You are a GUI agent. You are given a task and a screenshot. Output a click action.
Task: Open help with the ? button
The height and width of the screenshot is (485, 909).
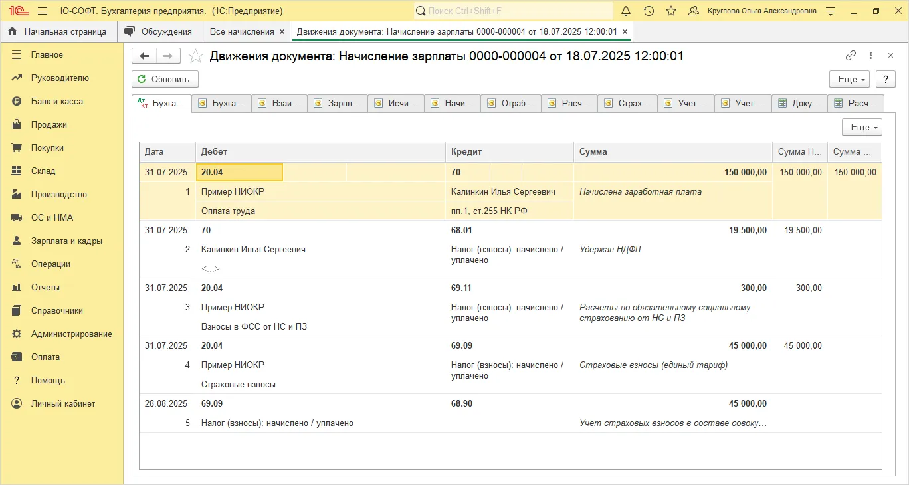click(886, 79)
